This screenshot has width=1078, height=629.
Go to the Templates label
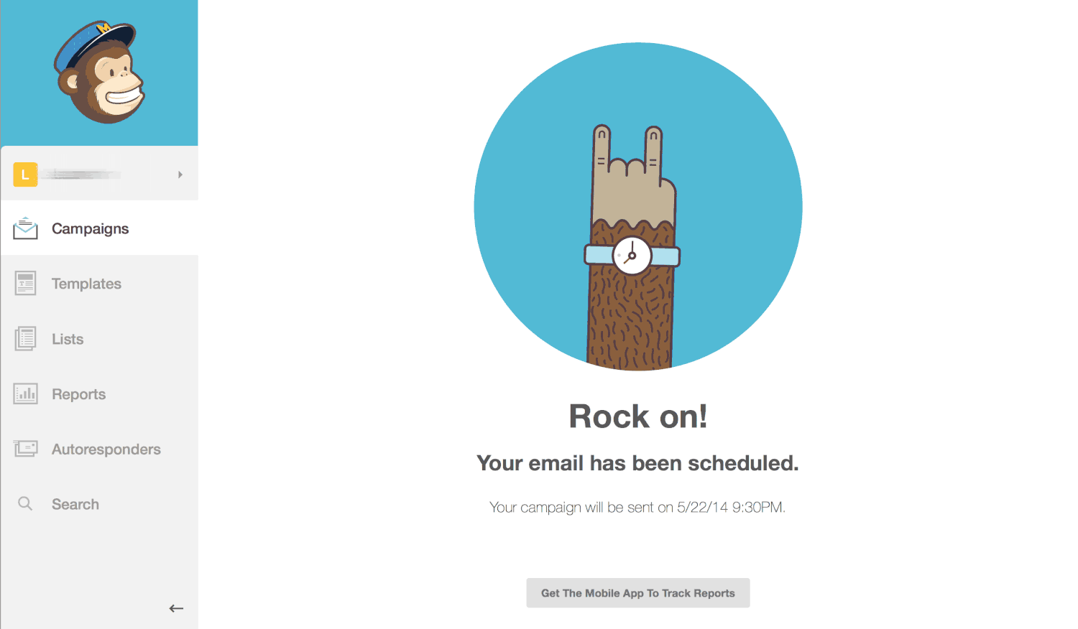86,284
